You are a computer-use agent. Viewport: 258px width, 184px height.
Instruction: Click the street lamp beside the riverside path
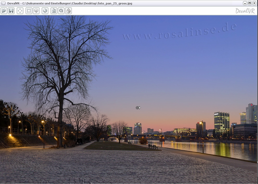point(203,137)
